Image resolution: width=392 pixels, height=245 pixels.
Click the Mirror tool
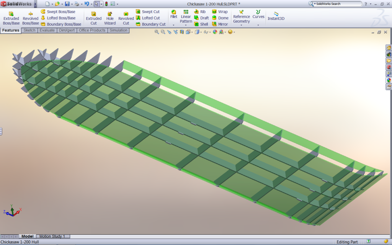[x=220, y=24]
